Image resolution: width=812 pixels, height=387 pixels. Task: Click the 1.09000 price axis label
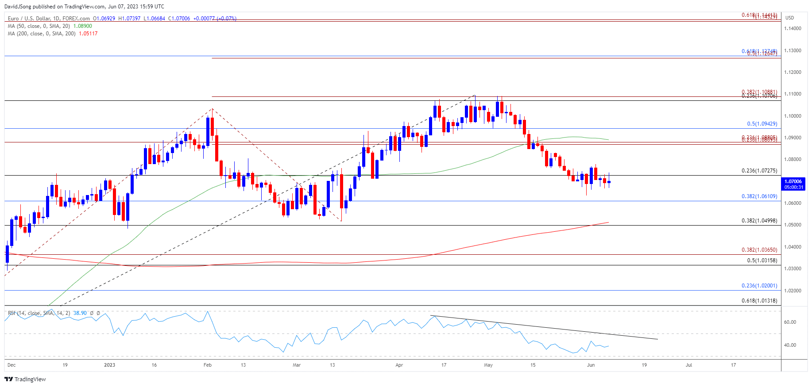[x=793, y=138]
